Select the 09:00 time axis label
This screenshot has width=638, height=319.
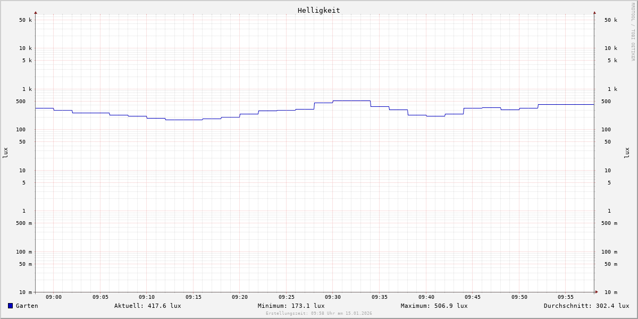(x=54, y=297)
